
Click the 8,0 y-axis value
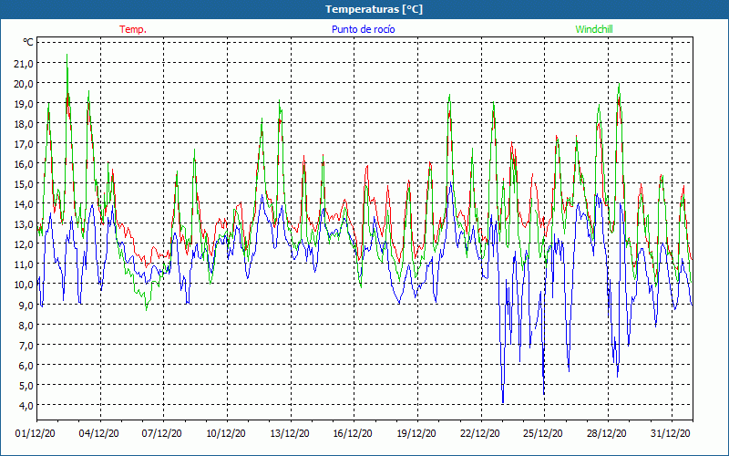(26, 325)
